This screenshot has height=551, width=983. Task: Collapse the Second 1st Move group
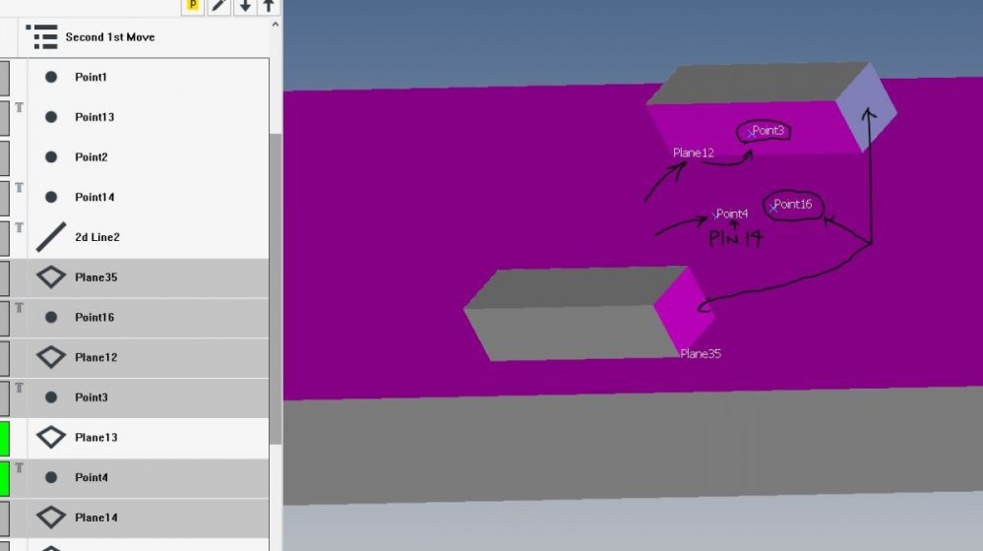(109, 37)
